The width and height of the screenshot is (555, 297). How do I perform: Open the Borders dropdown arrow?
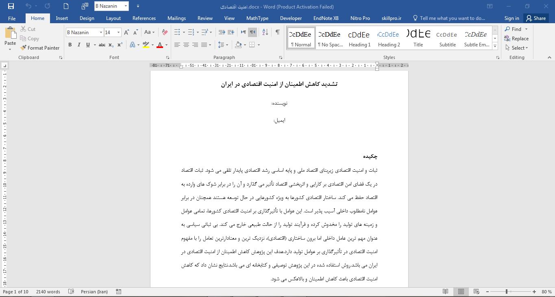point(259,45)
